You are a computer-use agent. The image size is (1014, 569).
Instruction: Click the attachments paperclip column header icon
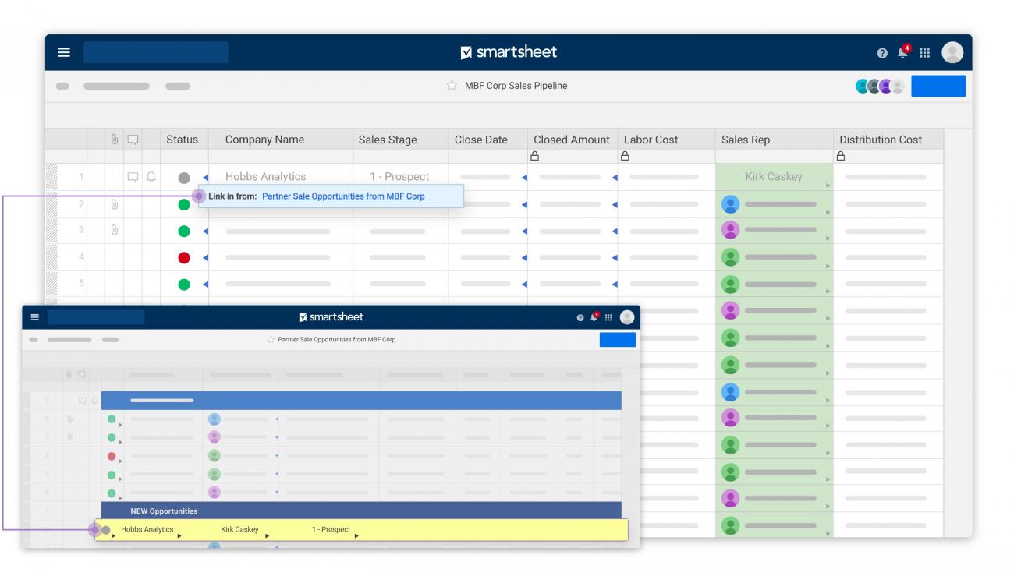pyautogui.click(x=114, y=140)
